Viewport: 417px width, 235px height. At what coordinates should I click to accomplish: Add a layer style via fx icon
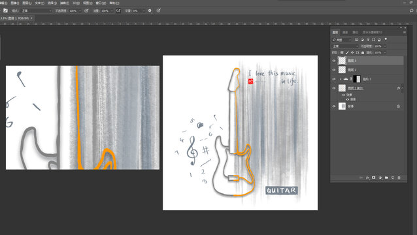coord(367,178)
